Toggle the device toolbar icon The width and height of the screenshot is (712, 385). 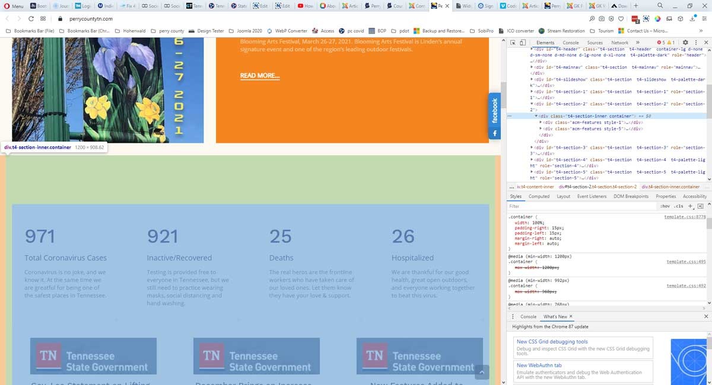point(523,43)
